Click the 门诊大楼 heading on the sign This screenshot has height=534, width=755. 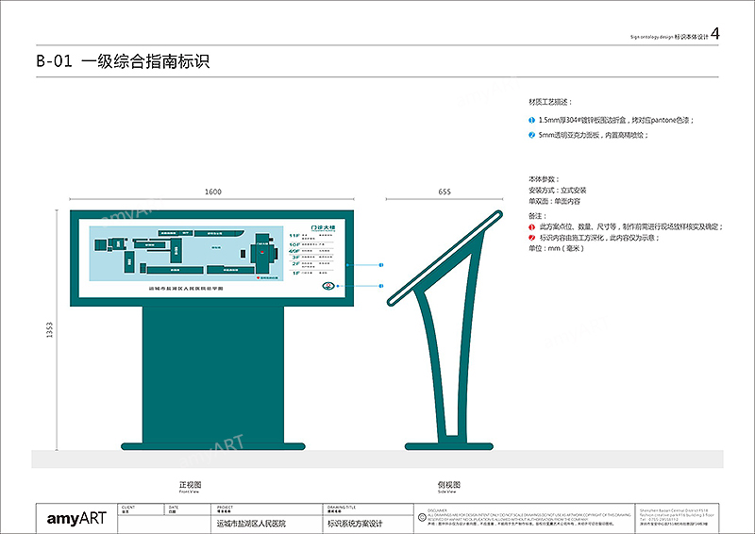point(323,228)
